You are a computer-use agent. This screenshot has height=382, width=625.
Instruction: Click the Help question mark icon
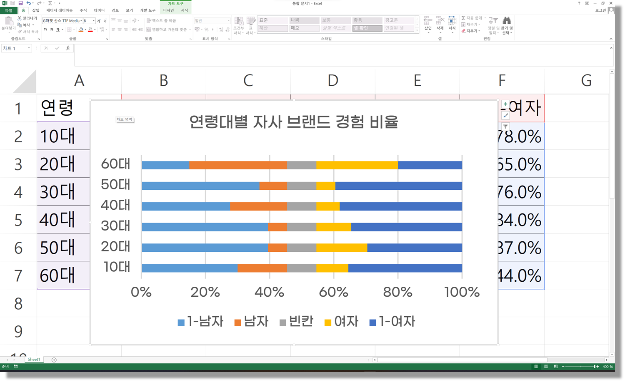point(579,3)
